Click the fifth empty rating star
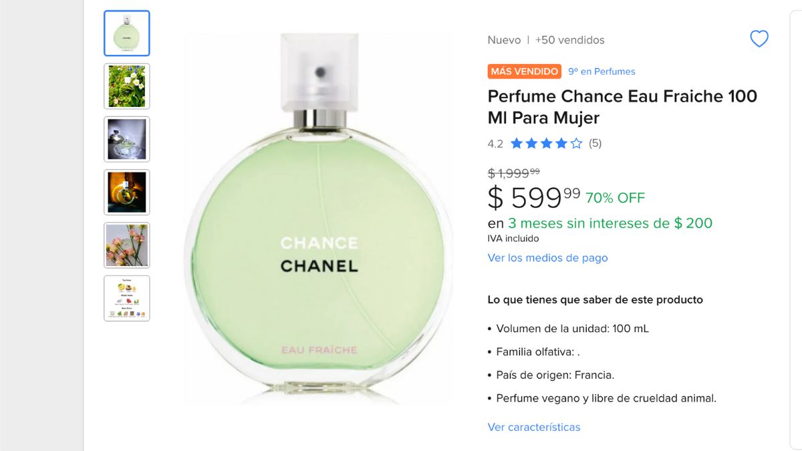Screen dimensions: 802x451 point(576,143)
